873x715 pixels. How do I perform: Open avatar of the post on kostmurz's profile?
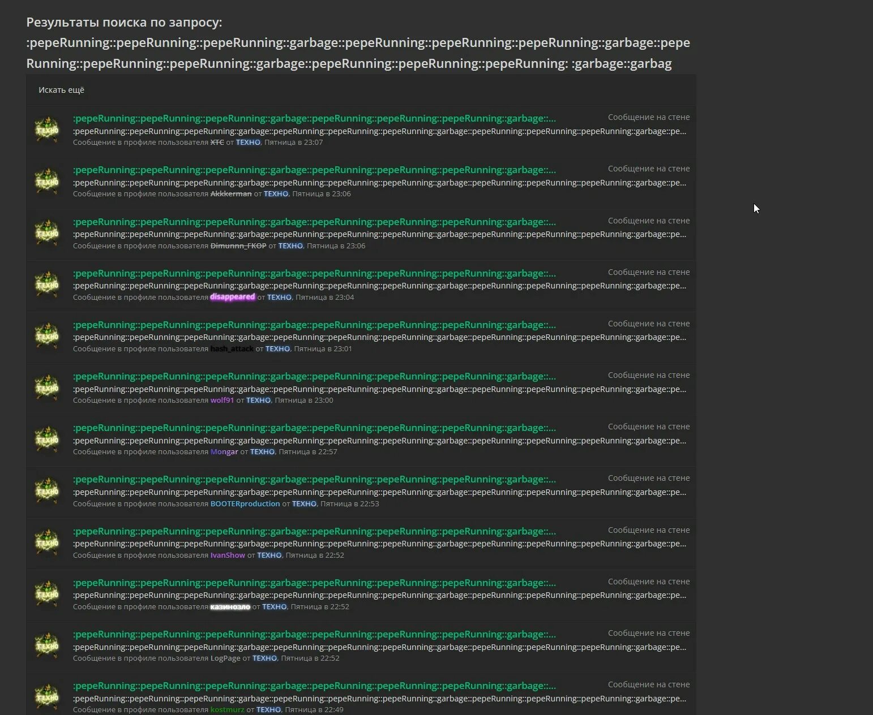pyautogui.click(x=48, y=697)
